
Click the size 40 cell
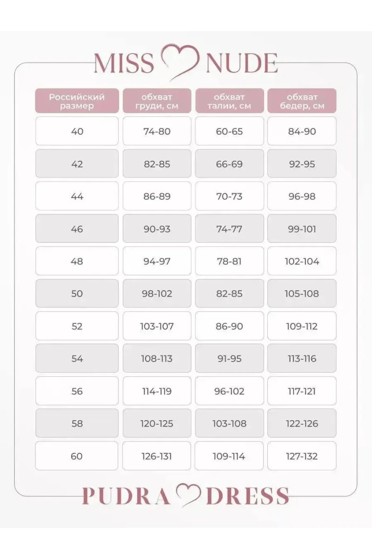coord(77,131)
